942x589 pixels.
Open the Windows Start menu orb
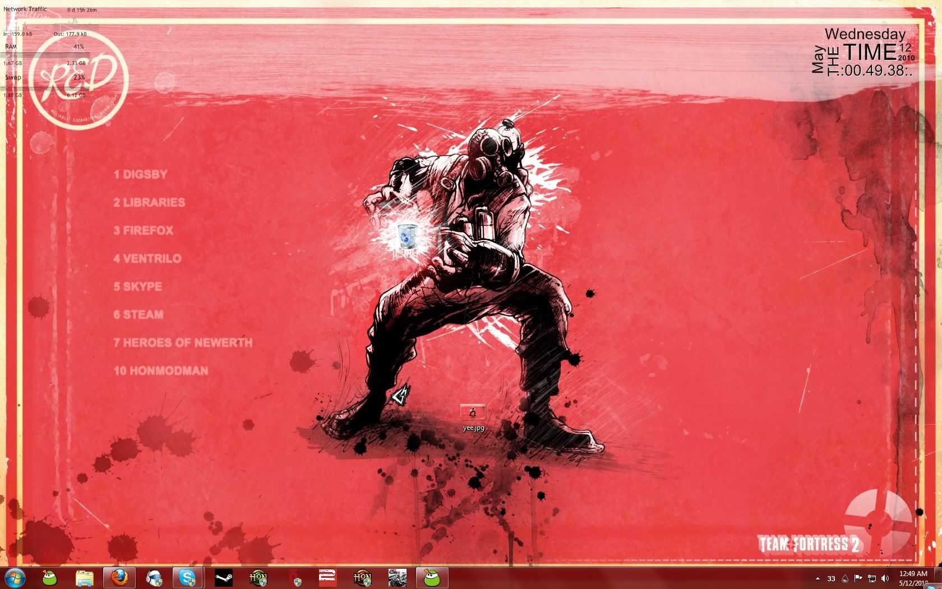click(14, 577)
